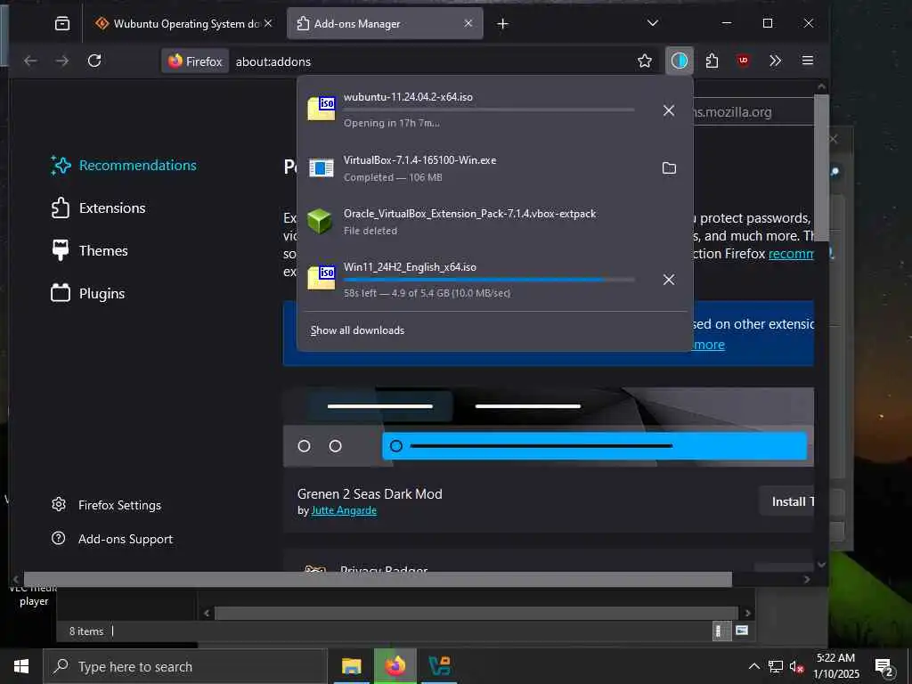
Task: Click the Firefox identity badge in address bar
Action: [x=195, y=61]
